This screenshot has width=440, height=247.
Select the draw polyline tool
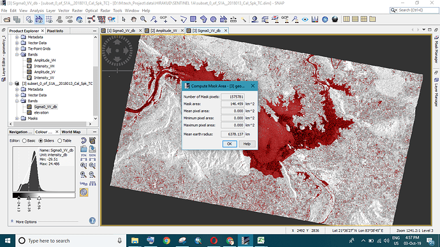(x=183, y=19)
